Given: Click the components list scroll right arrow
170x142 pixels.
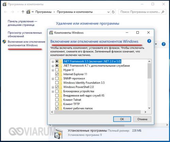Looking at the screenshot, I should point(145,112).
